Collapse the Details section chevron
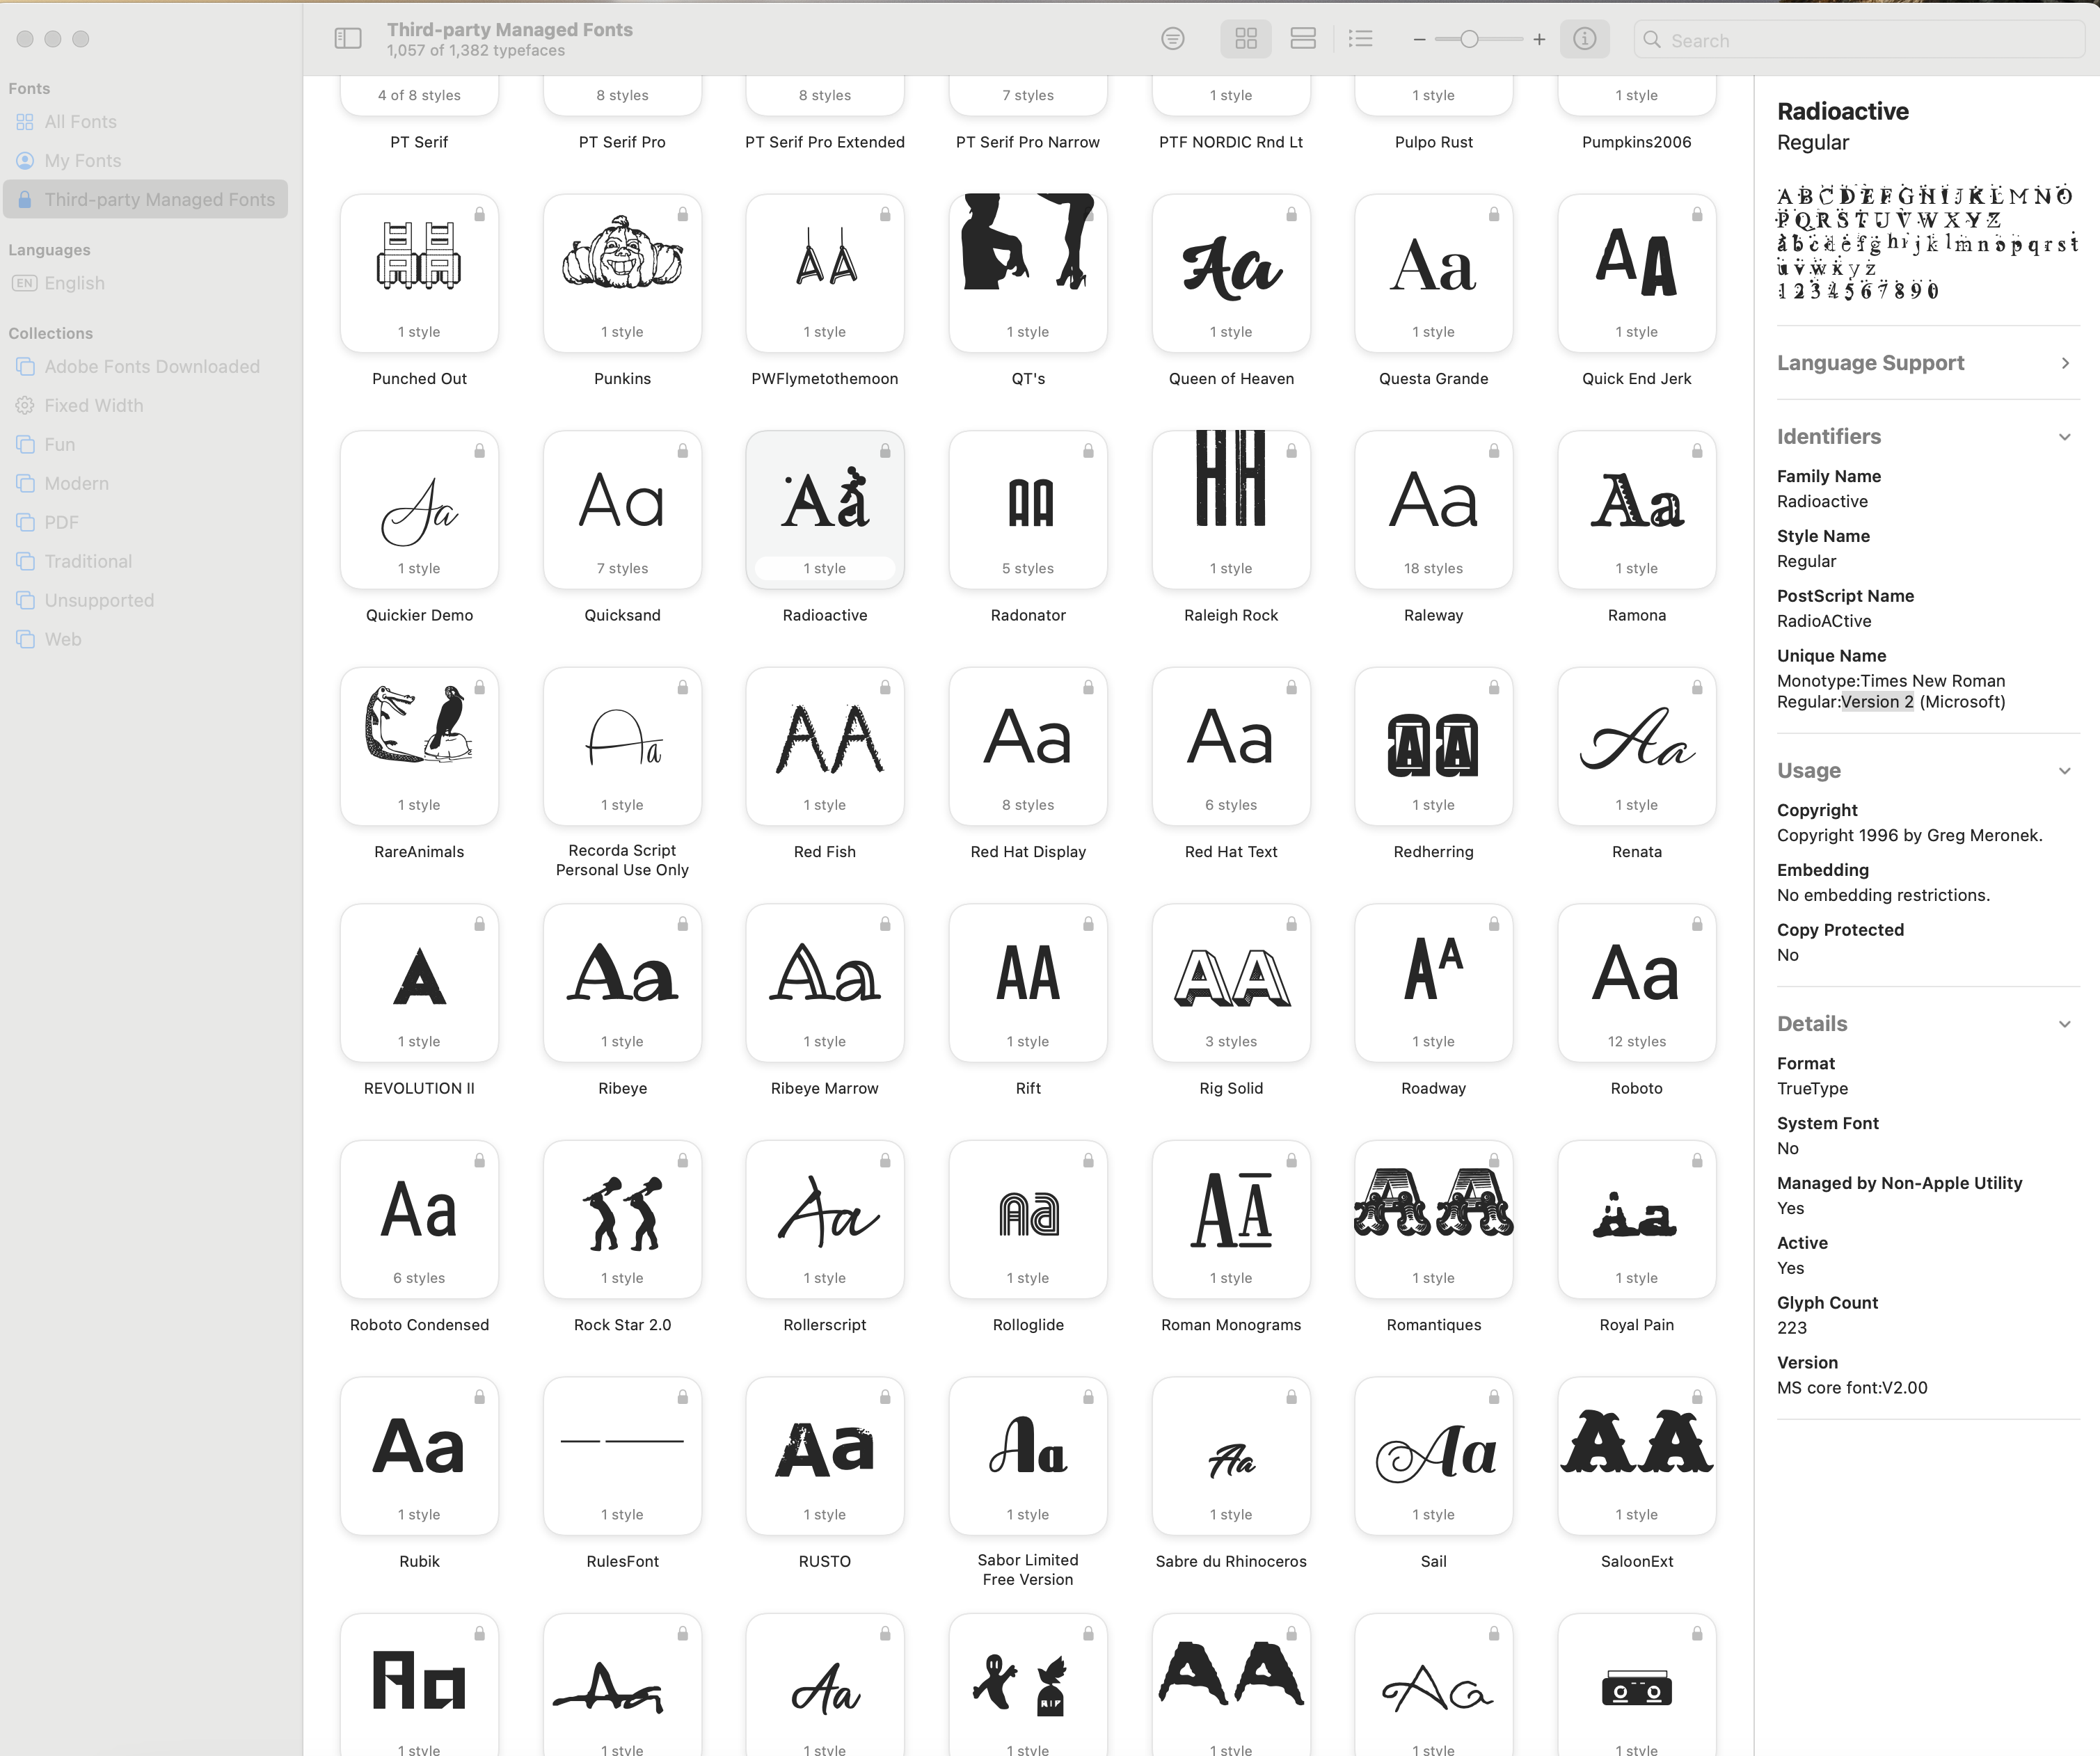Viewport: 2100px width, 1756px height. (x=2064, y=1024)
